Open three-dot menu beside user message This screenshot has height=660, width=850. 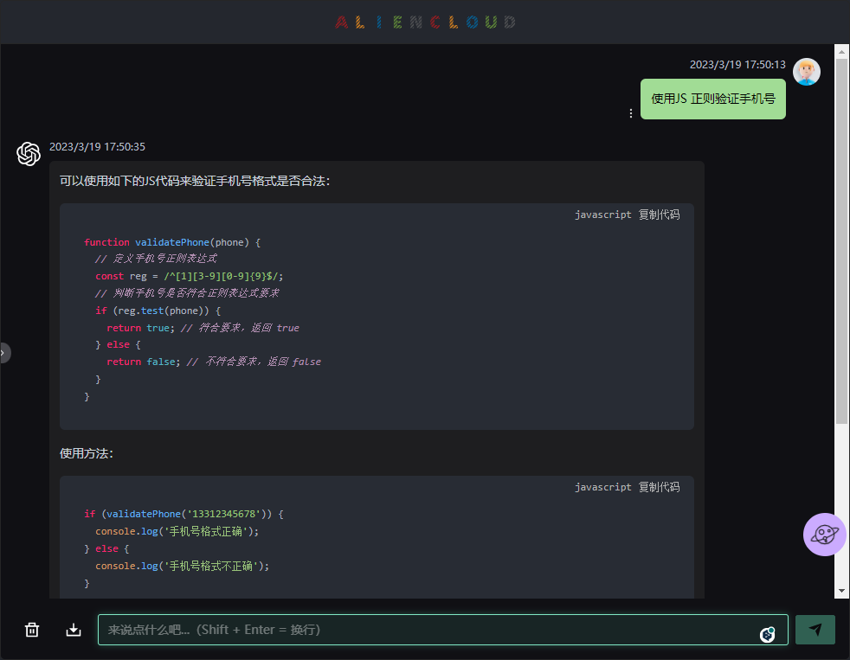point(630,113)
